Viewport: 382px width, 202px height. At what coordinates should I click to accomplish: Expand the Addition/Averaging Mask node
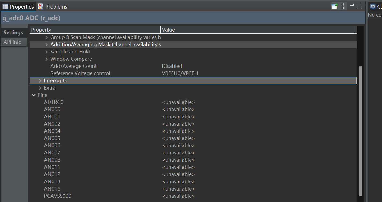(47, 45)
